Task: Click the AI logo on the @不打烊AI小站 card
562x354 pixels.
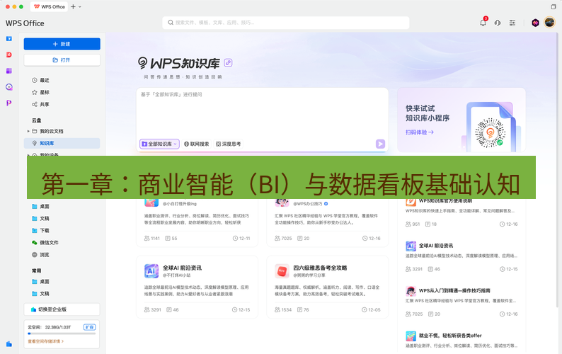Action: click(x=151, y=271)
